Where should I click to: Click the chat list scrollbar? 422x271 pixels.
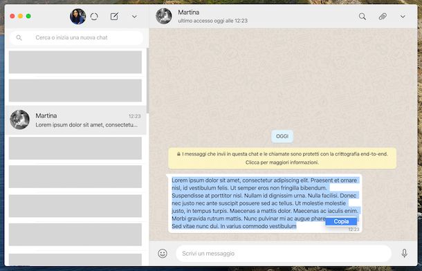click(x=147, y=81)
